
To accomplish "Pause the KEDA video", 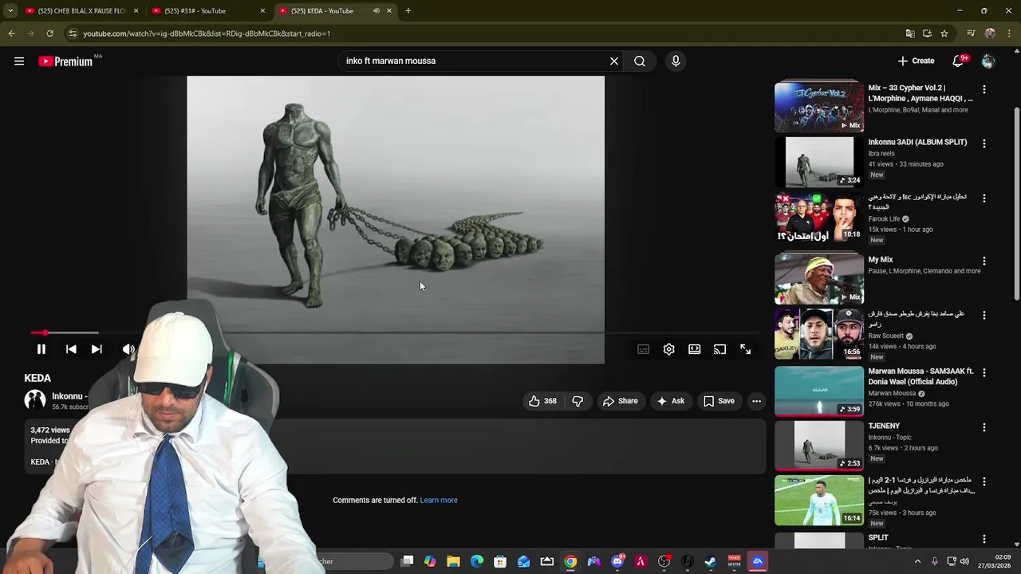I will coord(41,349).
